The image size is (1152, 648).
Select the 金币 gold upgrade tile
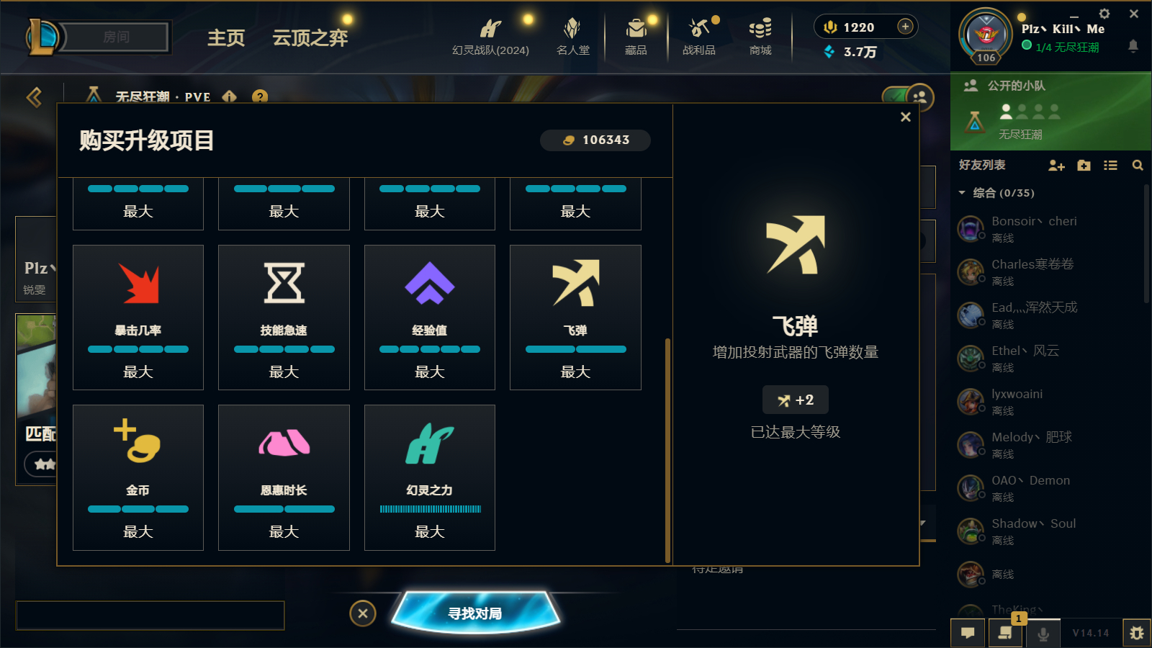[x=138, y=477]
